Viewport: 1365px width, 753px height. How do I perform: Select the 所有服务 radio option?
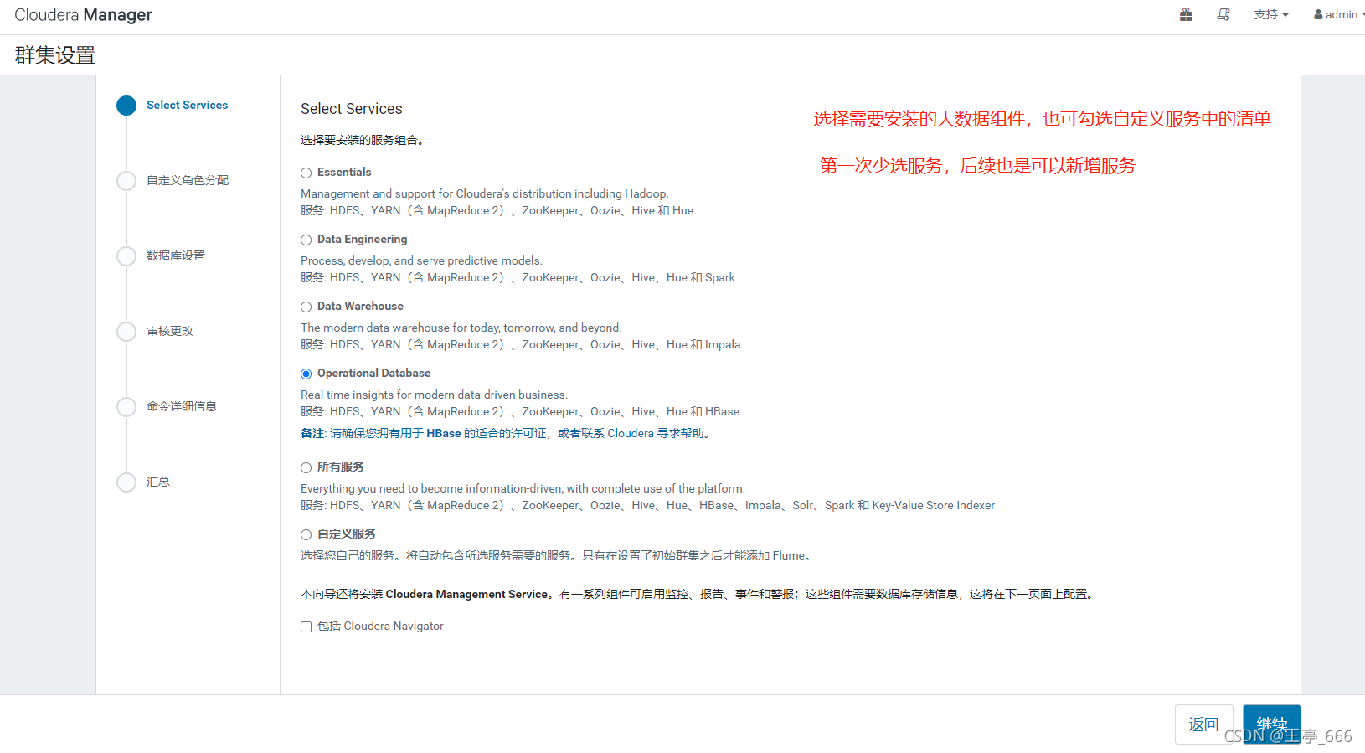tap(306, 467)
